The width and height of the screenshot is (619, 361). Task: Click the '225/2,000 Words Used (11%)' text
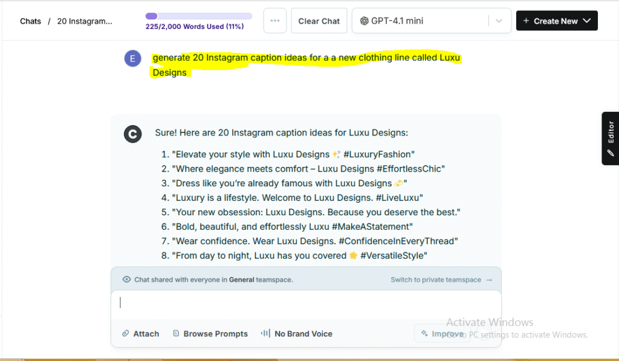coord(195,27)
